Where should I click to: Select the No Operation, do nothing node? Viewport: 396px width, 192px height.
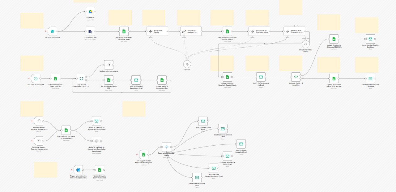coord(109,65)
